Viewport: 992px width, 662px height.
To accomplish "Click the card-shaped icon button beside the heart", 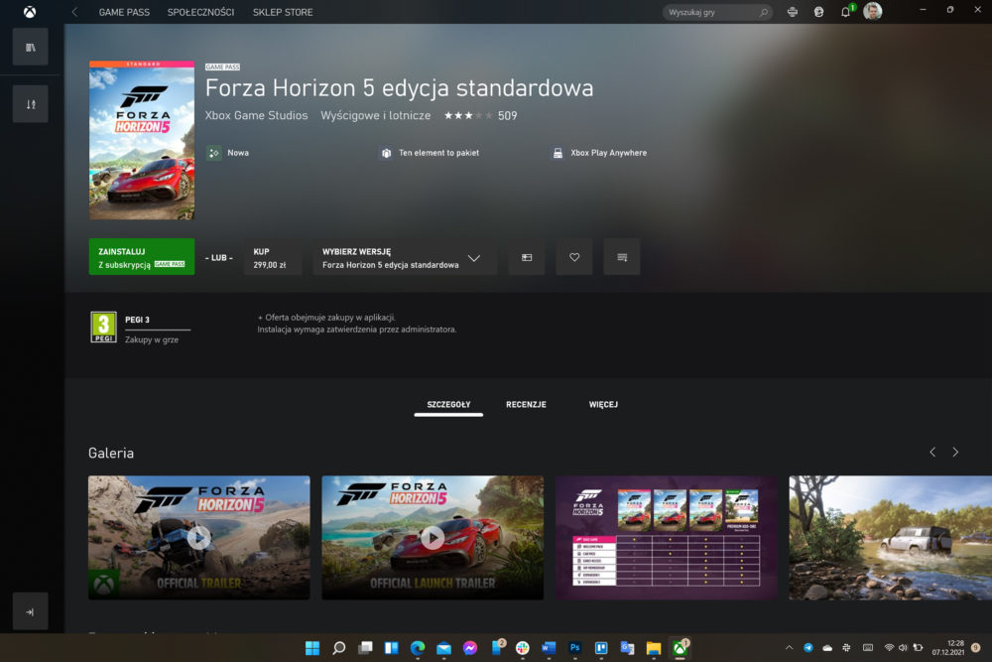I will coord(527,257).
